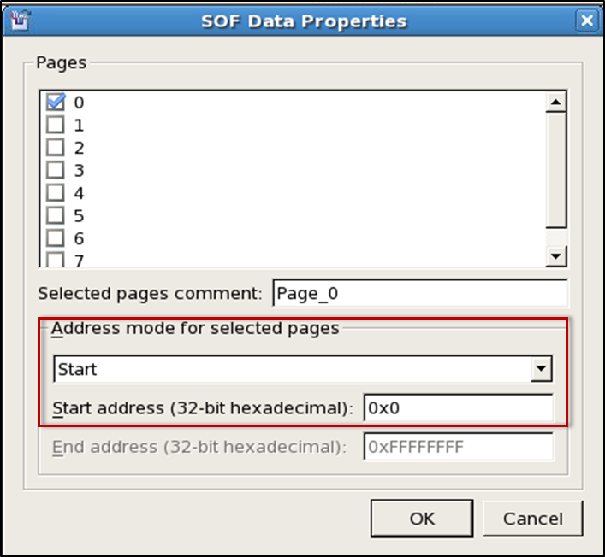This screenshot has height=557, width=605.
Task: Click the Selected pages comment field
Action: pos(419,293)
